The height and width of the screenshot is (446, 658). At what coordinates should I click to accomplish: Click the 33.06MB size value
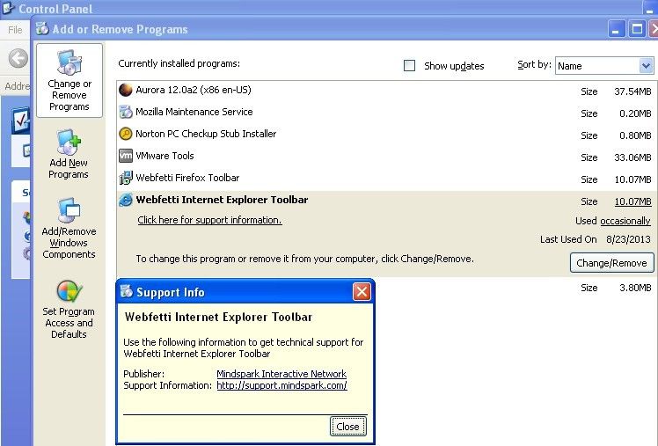pos(632,157)
